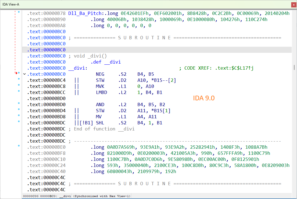Click the __divi: label line
Image resolution: width=297 pixels, height=199 pixels.
coord(78,68)
